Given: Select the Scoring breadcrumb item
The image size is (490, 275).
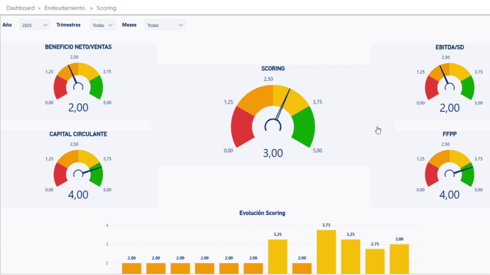Looking at the screenshot, I should (106, 8).
